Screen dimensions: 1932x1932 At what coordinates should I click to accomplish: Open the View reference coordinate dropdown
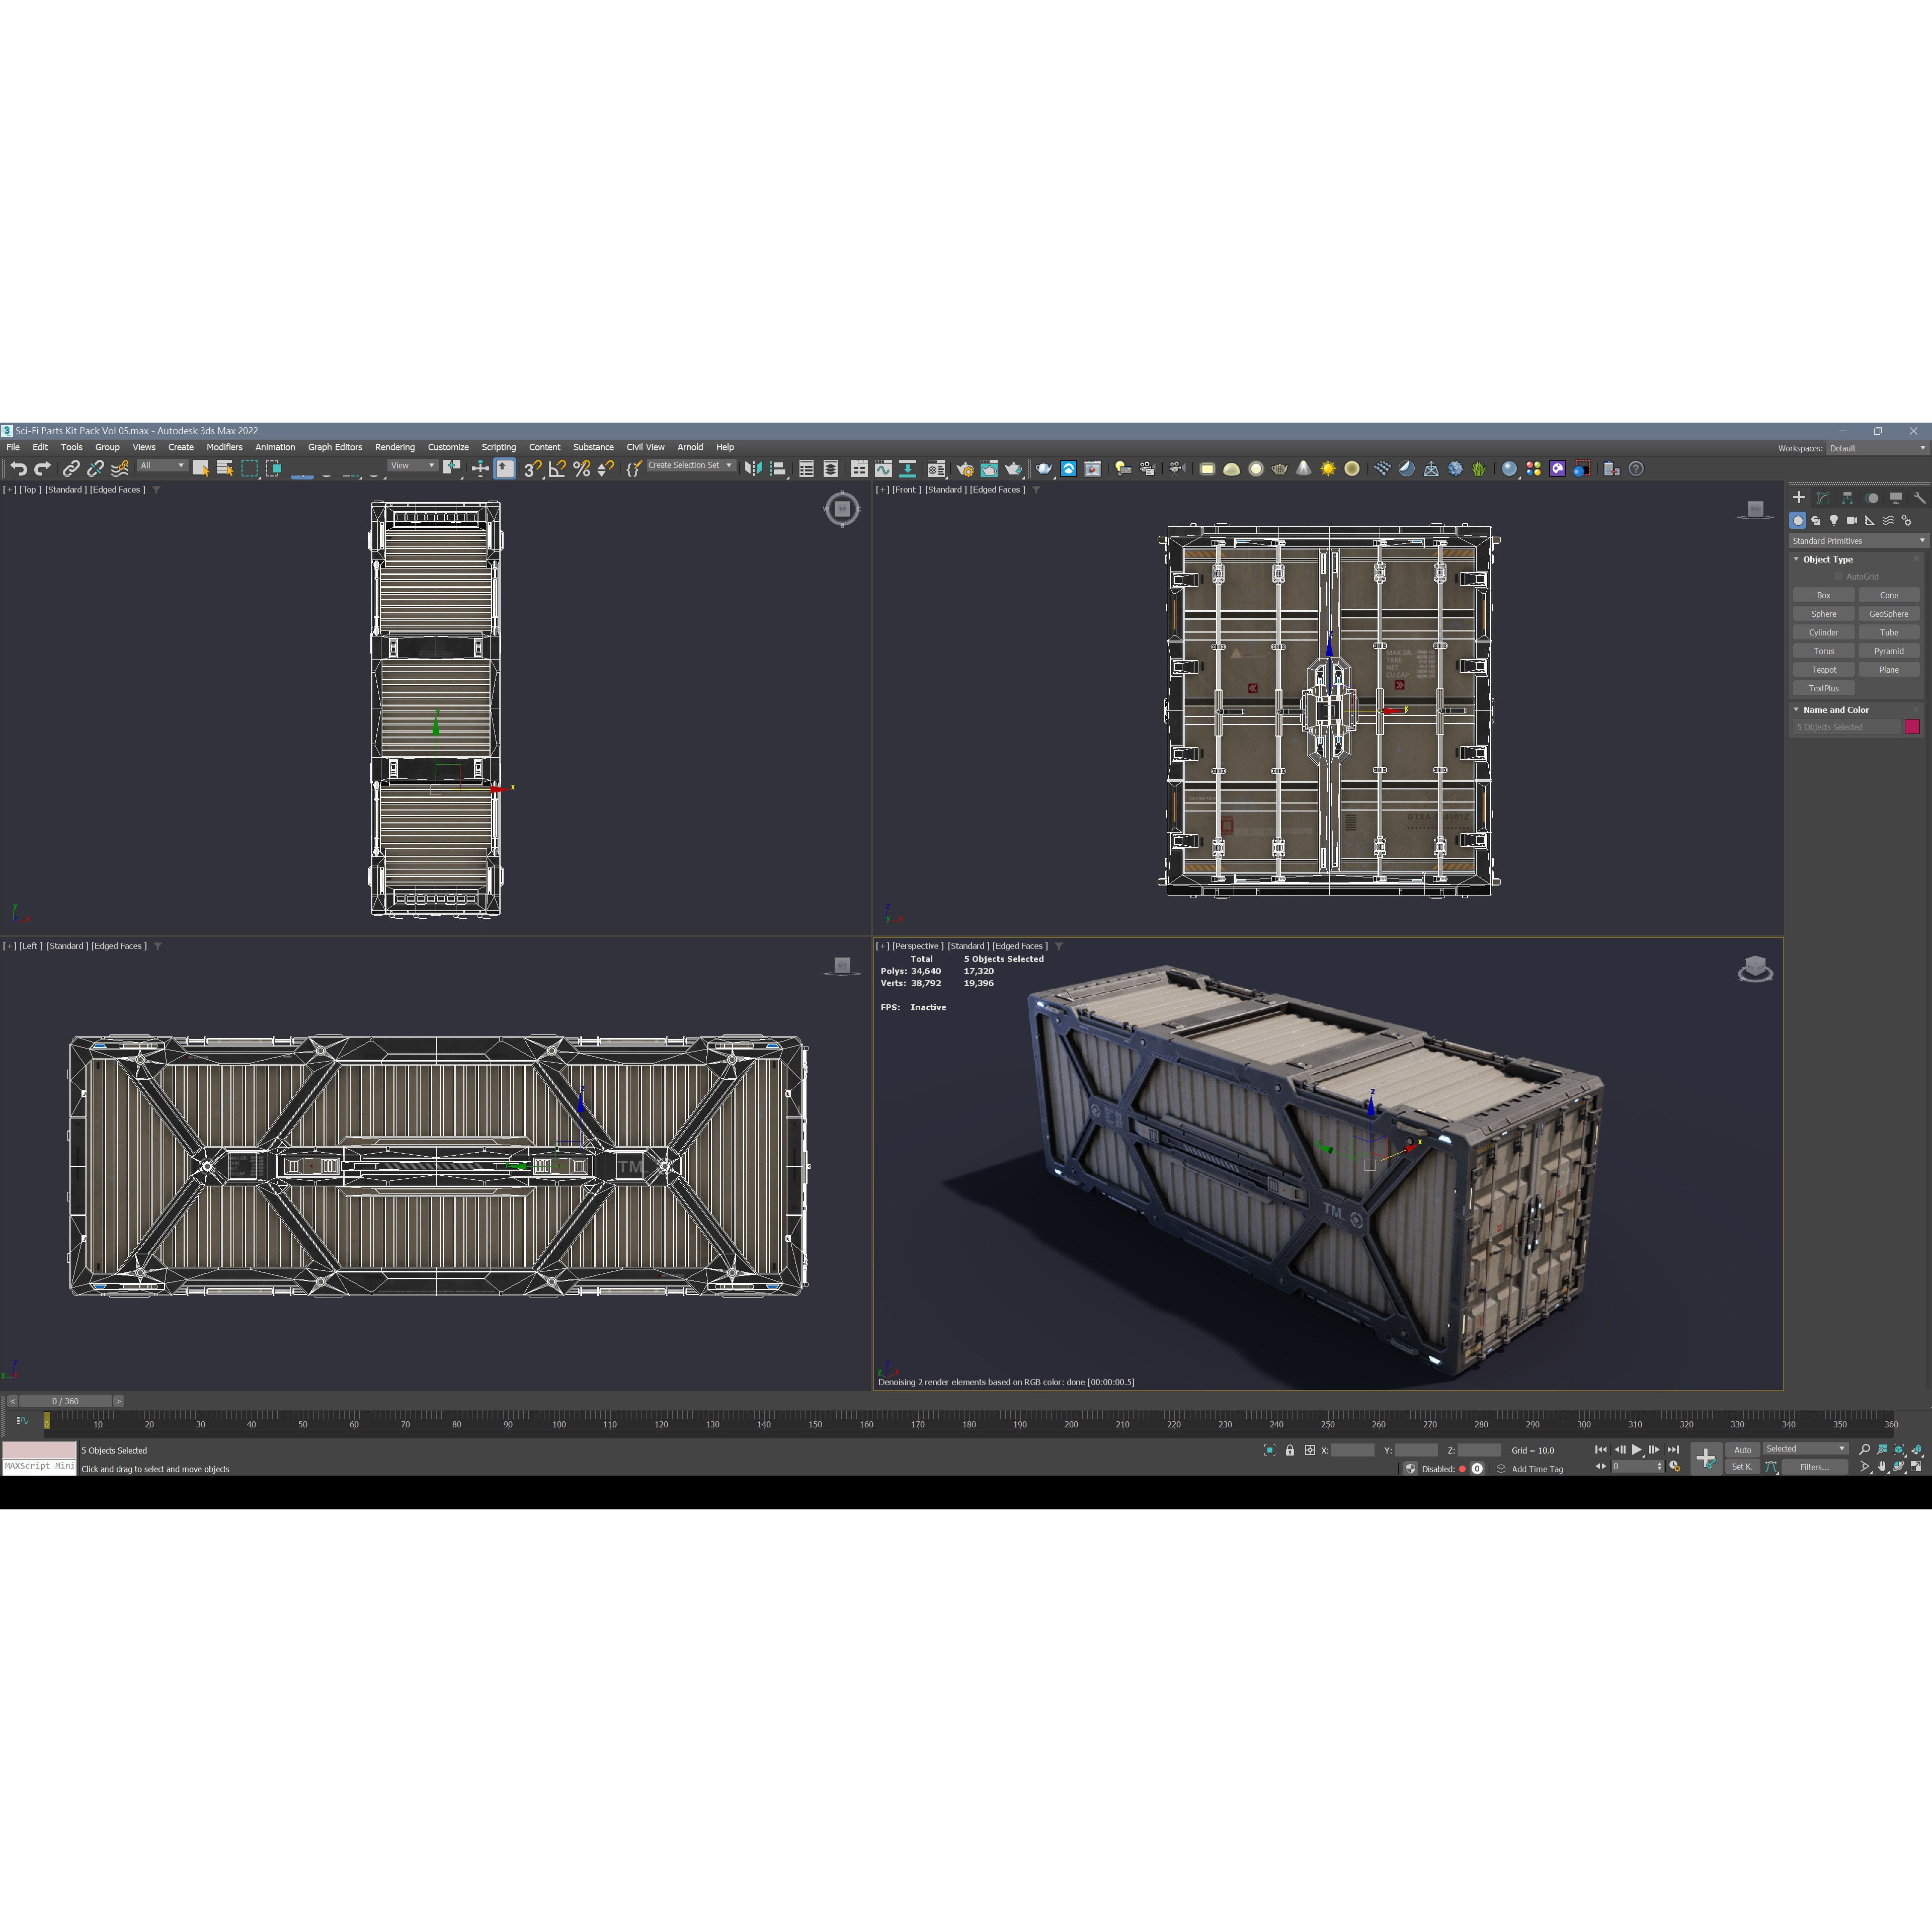(413, 466)
